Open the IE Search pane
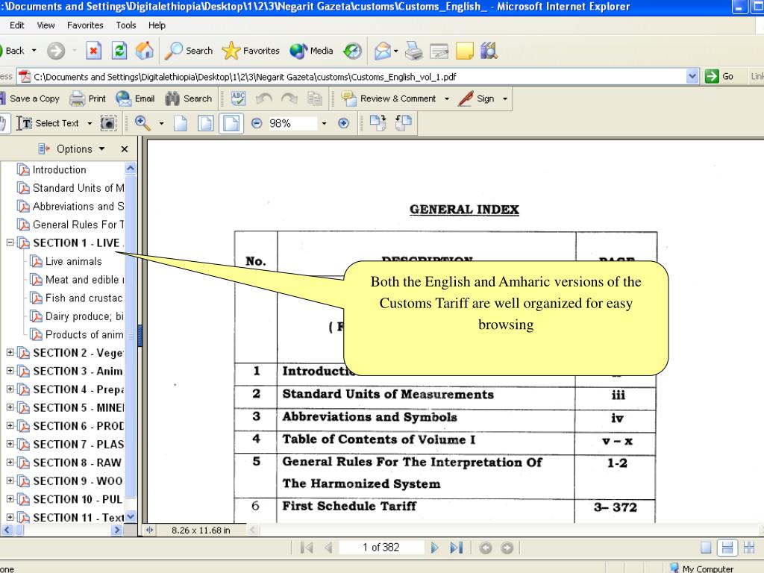Viewport: 764px width, 573px height. pos(189,50)
